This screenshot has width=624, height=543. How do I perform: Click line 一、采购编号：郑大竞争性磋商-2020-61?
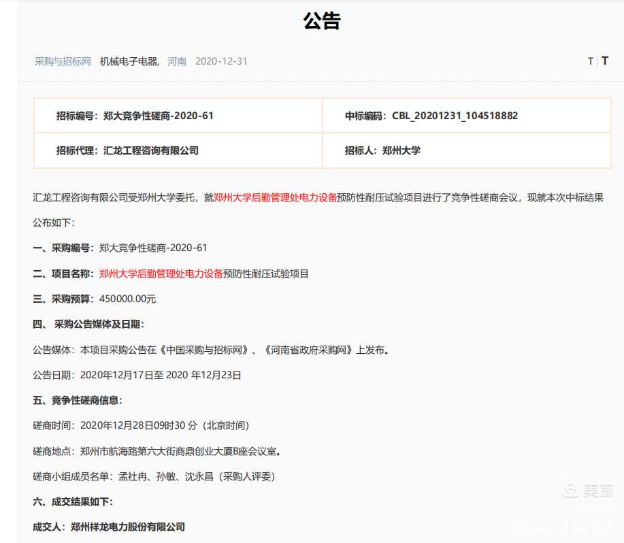coord(120,248)
